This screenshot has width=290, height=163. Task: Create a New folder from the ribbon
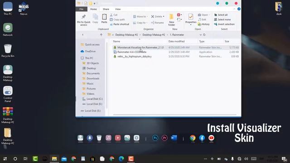(171, 20)
